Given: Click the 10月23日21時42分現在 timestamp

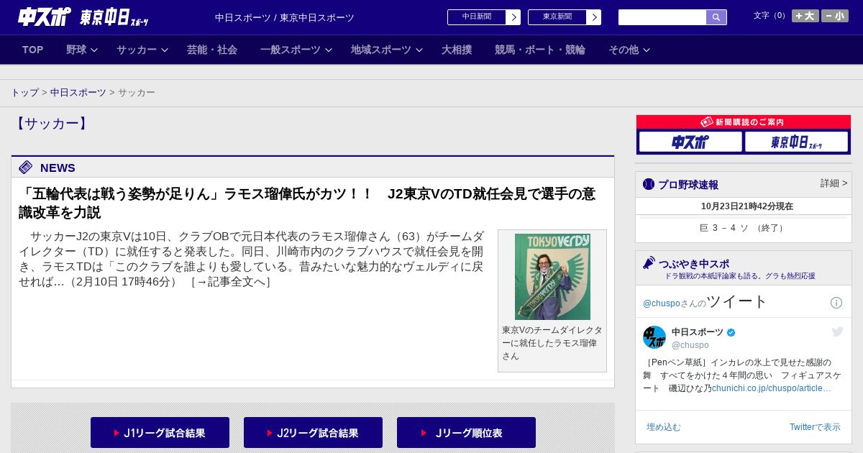Looking at the screenshot, I should 747,206.
